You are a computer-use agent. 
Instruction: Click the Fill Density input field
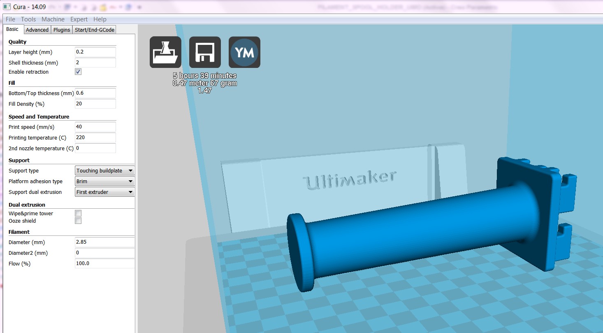tap(95, 104)
